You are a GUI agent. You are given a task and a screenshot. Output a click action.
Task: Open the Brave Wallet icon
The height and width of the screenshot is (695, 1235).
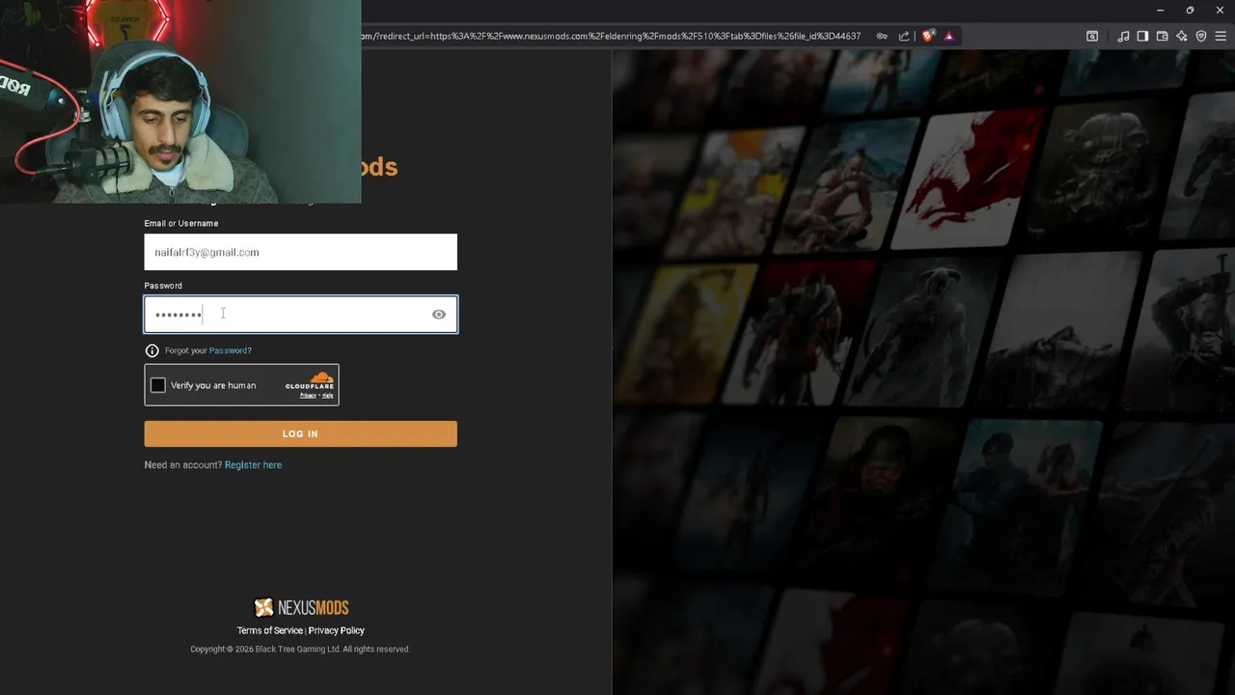click(x=1162, y=36)
